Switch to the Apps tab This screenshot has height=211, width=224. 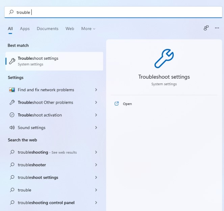click(x=25, y=29)
